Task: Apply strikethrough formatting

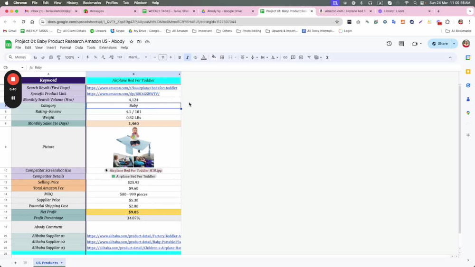Action: [195, 57]
